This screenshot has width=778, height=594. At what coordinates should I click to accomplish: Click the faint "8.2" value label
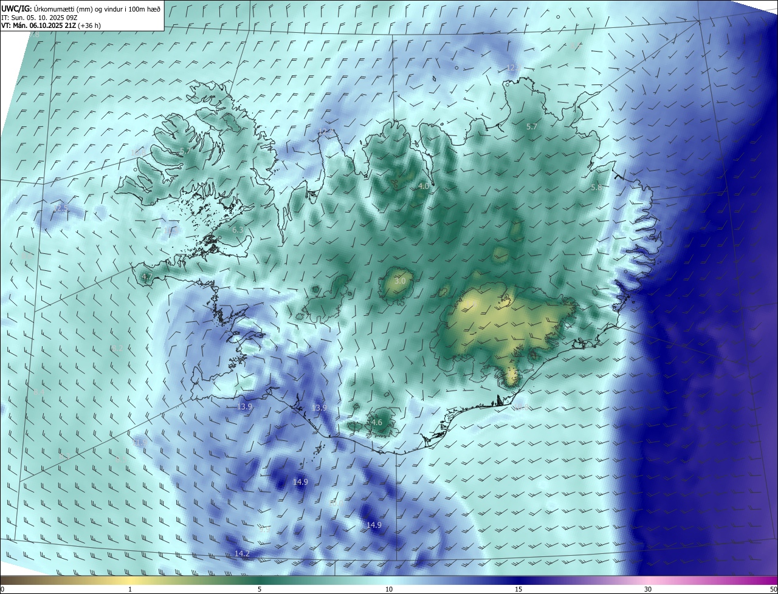point(117,348)
